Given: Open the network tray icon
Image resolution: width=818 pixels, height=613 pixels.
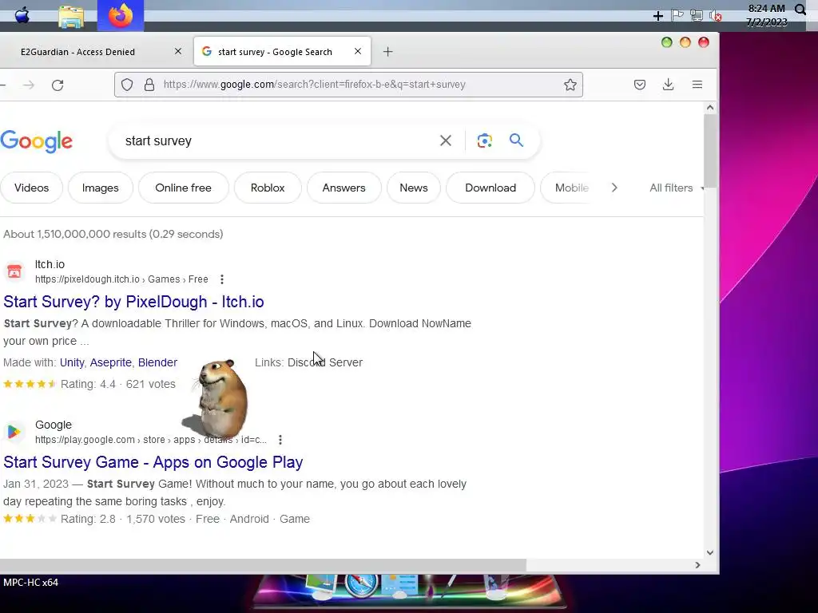Looking at the screenshot, I should [x=696, y=15].
